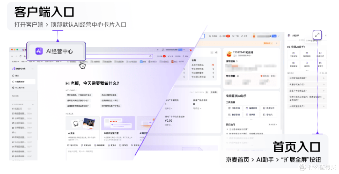Image resolution: width=339 pixels, height=174 pixels.
Task: Click the 换一换 refresh in AI助手 panel
Action: tap(323, 73)
